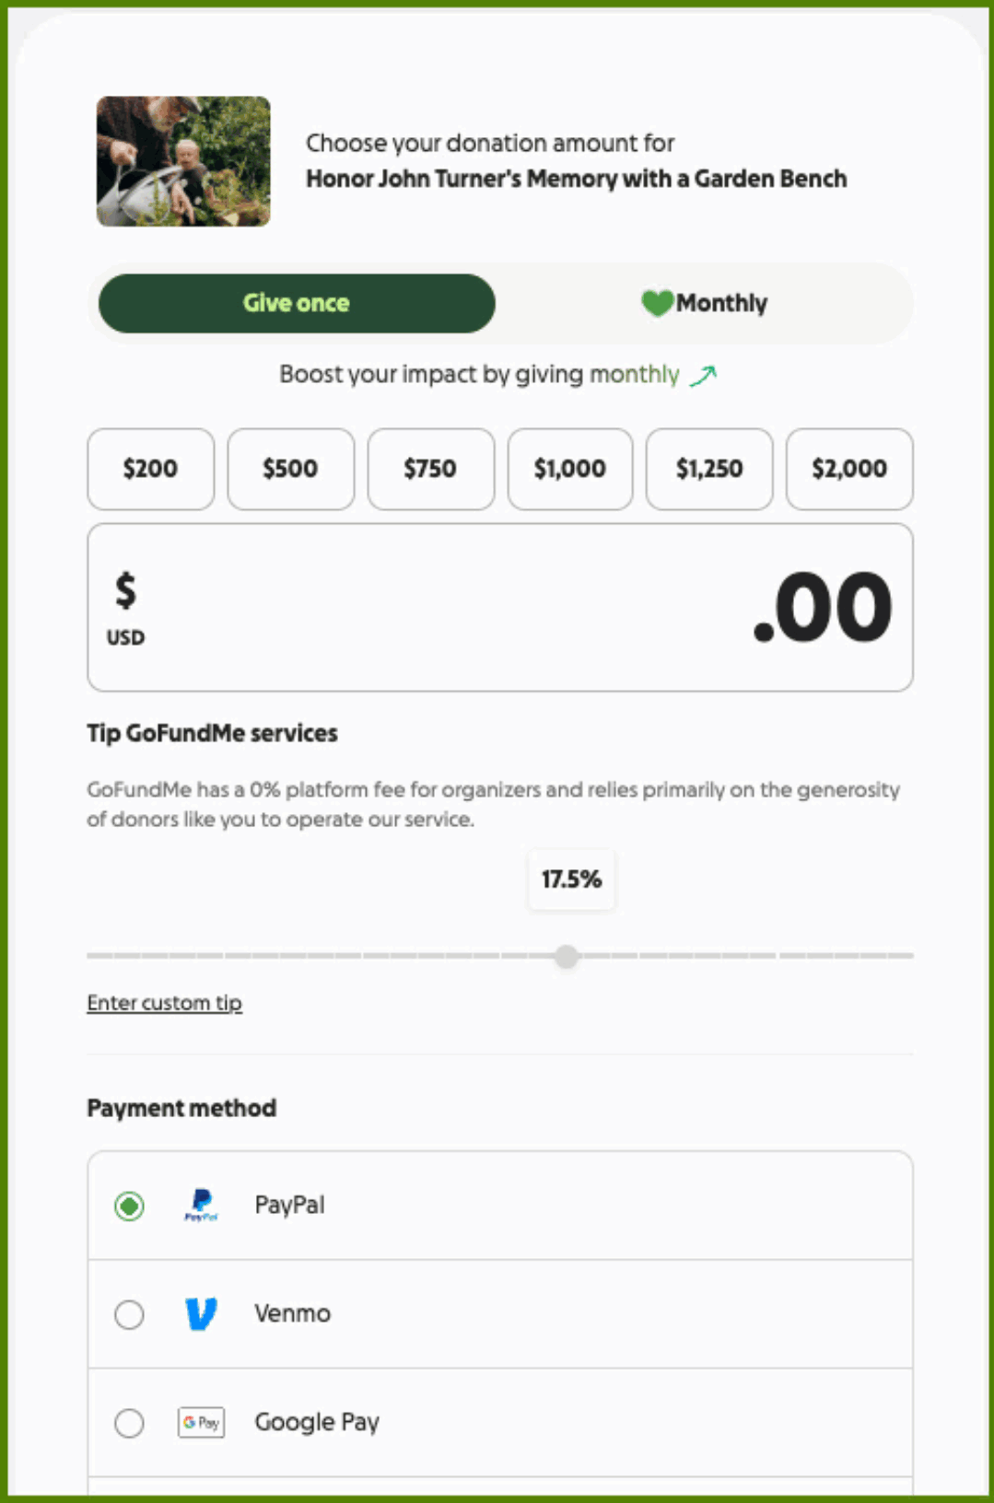The width and height of the screenshot is (994, 1503).
Task: Open the Enter custom tip link
Action: (x=165, y=1003)
